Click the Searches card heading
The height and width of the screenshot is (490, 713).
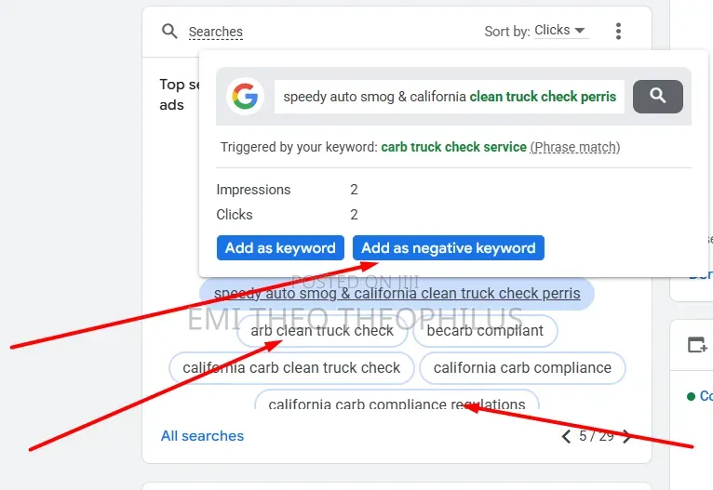tap(216, 32)
